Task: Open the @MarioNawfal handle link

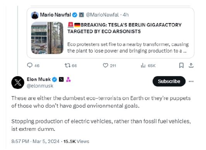Action: (x=102, y=15)
